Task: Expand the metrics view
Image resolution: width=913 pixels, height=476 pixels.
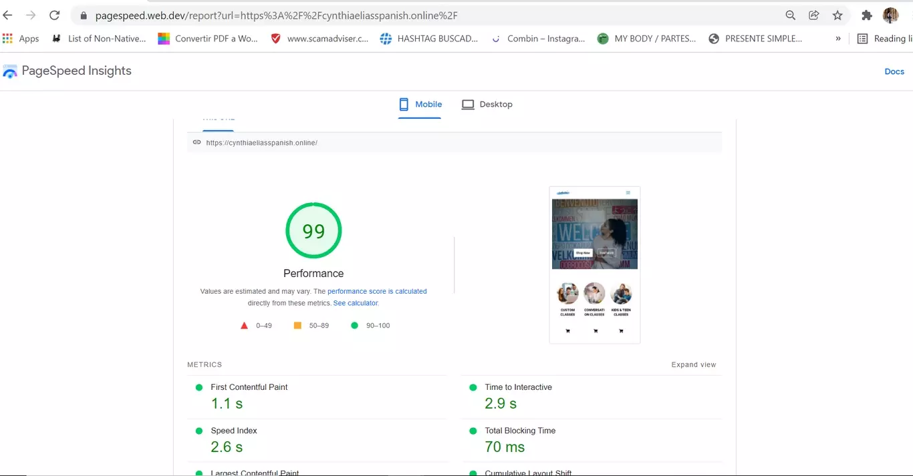Action: click(694, 365)
